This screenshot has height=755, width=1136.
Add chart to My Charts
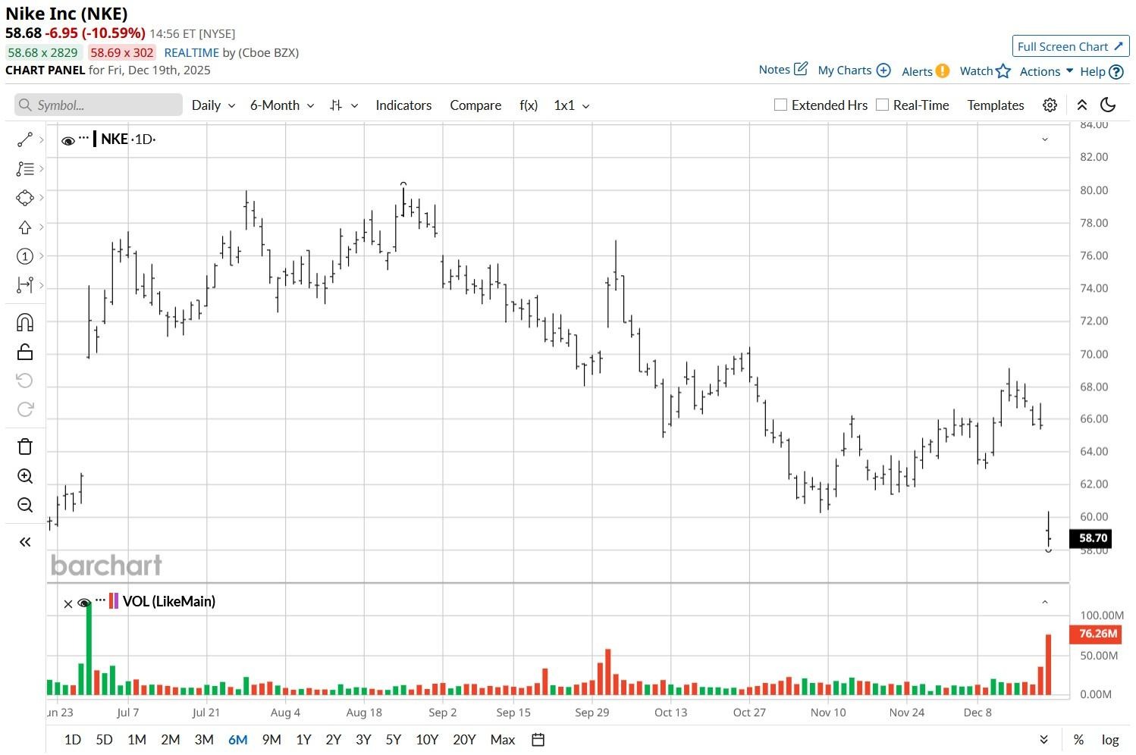tap(854, 70)
